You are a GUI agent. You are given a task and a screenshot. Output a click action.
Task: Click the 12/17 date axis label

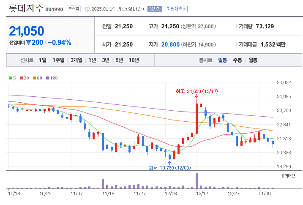202,194
